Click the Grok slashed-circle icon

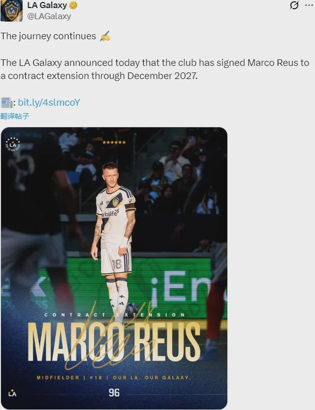tap(294, 5)
